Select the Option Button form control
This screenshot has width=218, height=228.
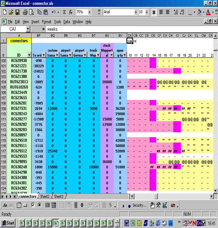pyautogui.click(x=39, y=205)
